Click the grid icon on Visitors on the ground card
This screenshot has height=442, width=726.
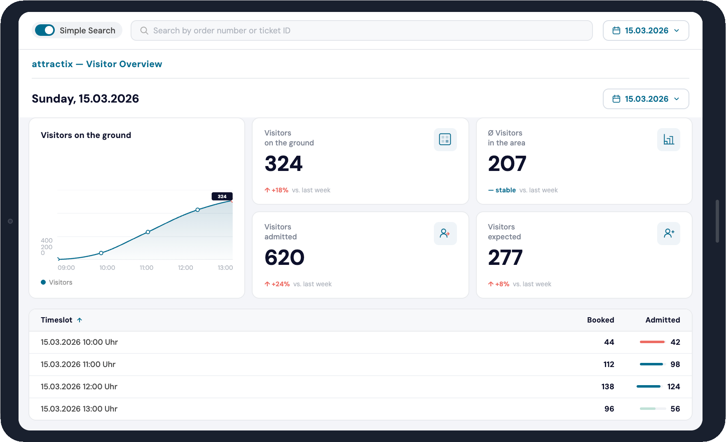[445, 140]
